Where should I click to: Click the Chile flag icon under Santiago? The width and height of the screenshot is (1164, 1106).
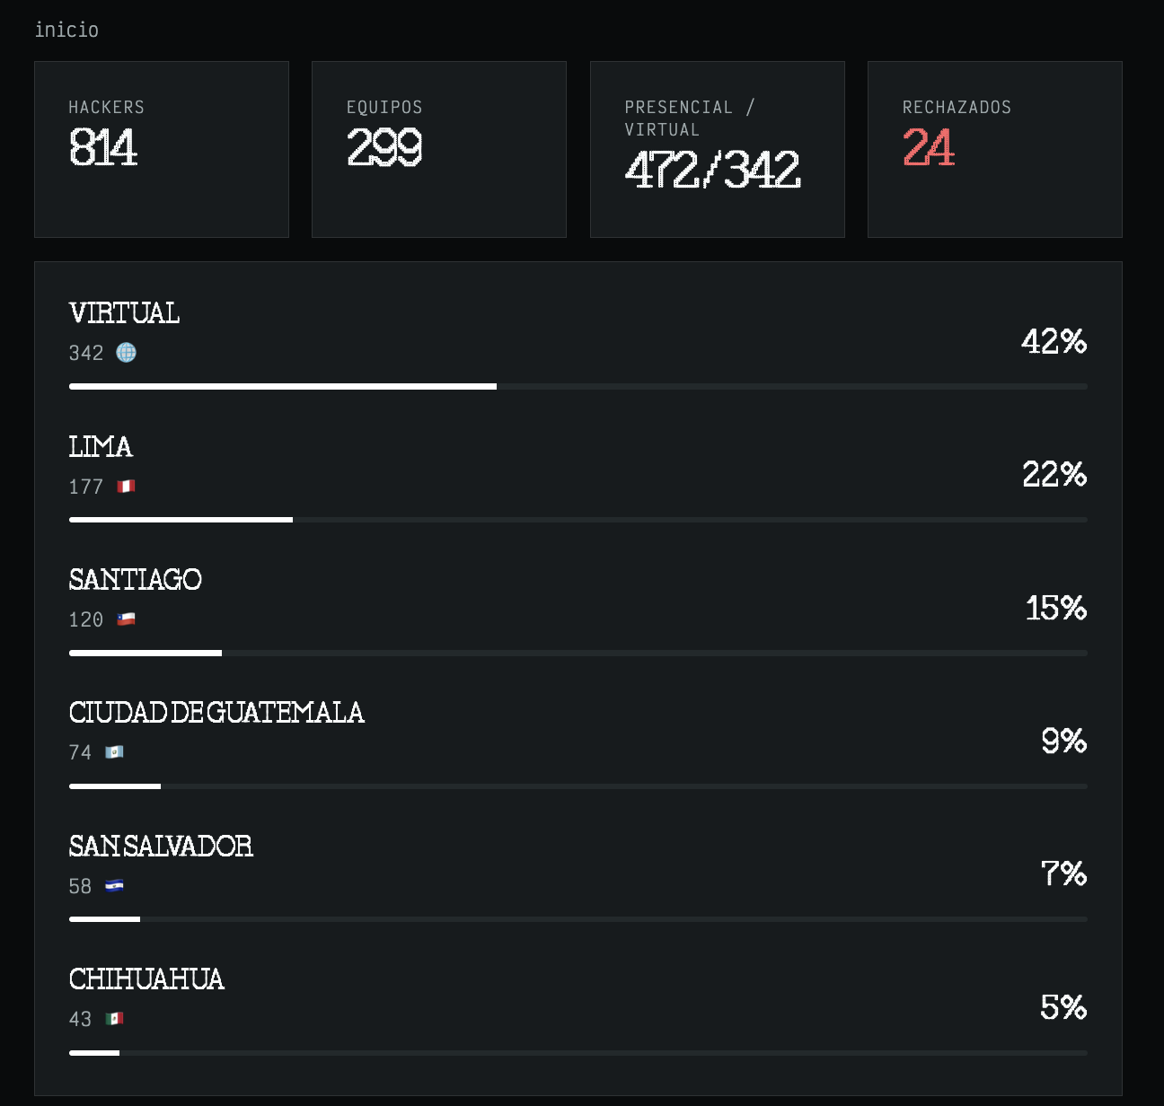126,619
